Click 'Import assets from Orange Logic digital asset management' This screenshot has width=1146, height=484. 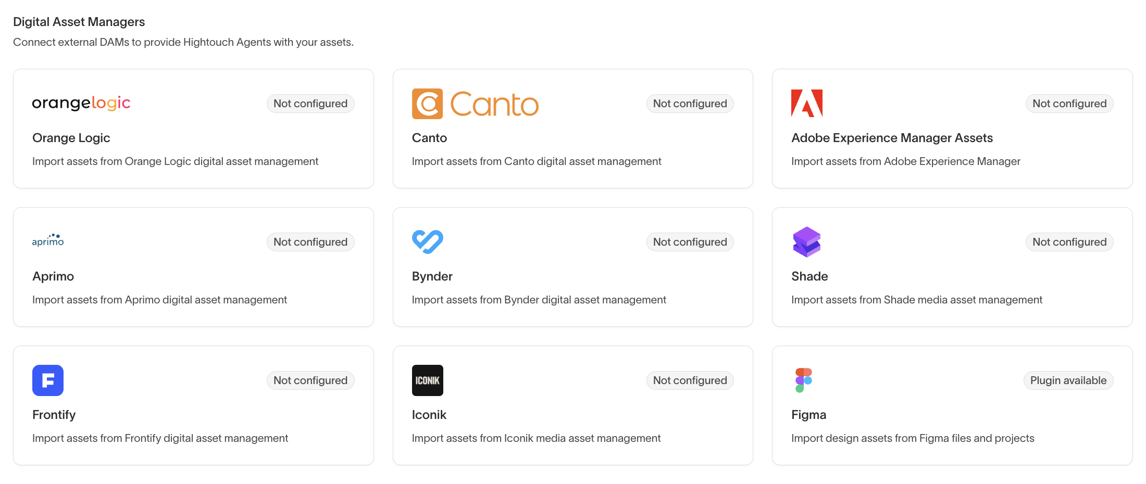pos(175,161)
